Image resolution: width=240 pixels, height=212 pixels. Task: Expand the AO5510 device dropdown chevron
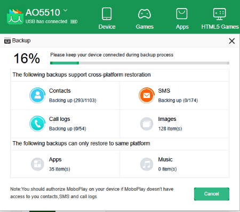point(66,10)
